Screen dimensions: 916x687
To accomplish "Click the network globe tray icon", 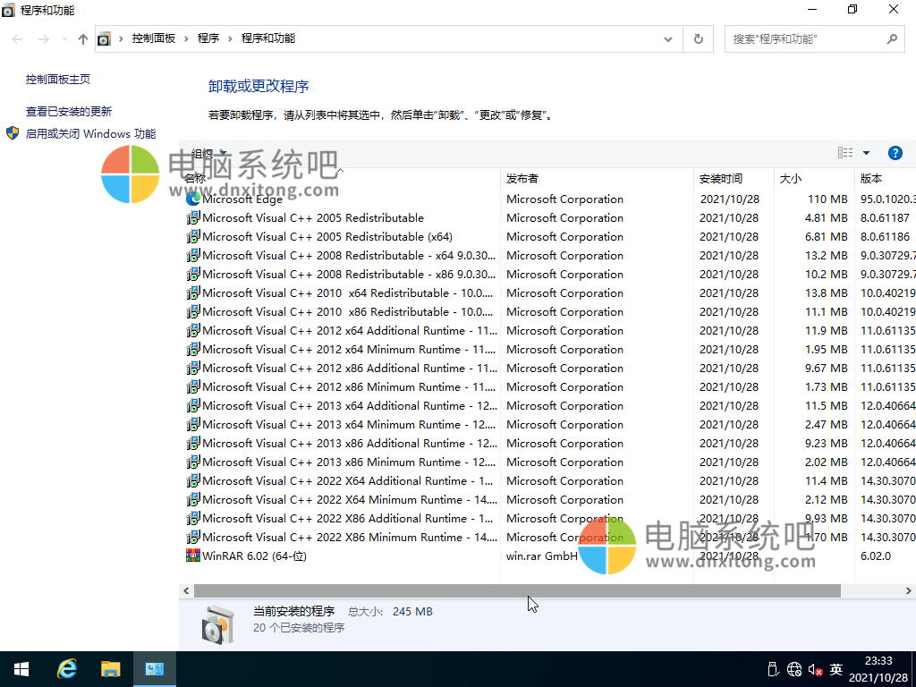I will (794, 669).
